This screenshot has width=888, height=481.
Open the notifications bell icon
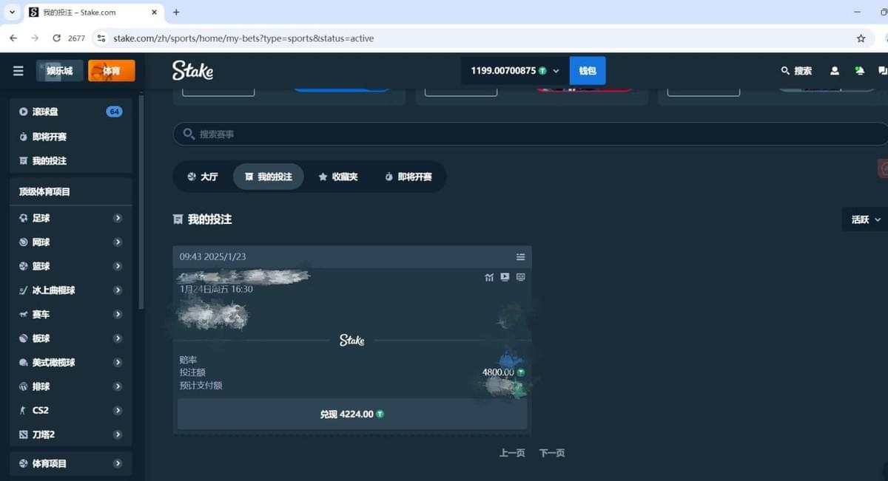859,71
